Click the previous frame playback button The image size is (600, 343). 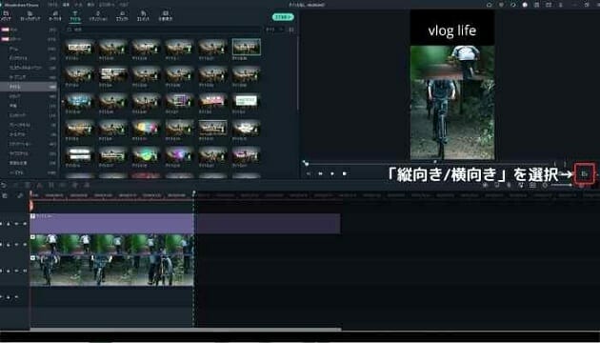click(x=309, y=173)
